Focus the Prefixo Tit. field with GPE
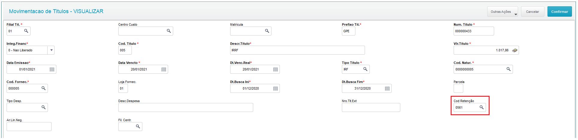The height and width of the screenshot is (140, 578). point(348,31)
